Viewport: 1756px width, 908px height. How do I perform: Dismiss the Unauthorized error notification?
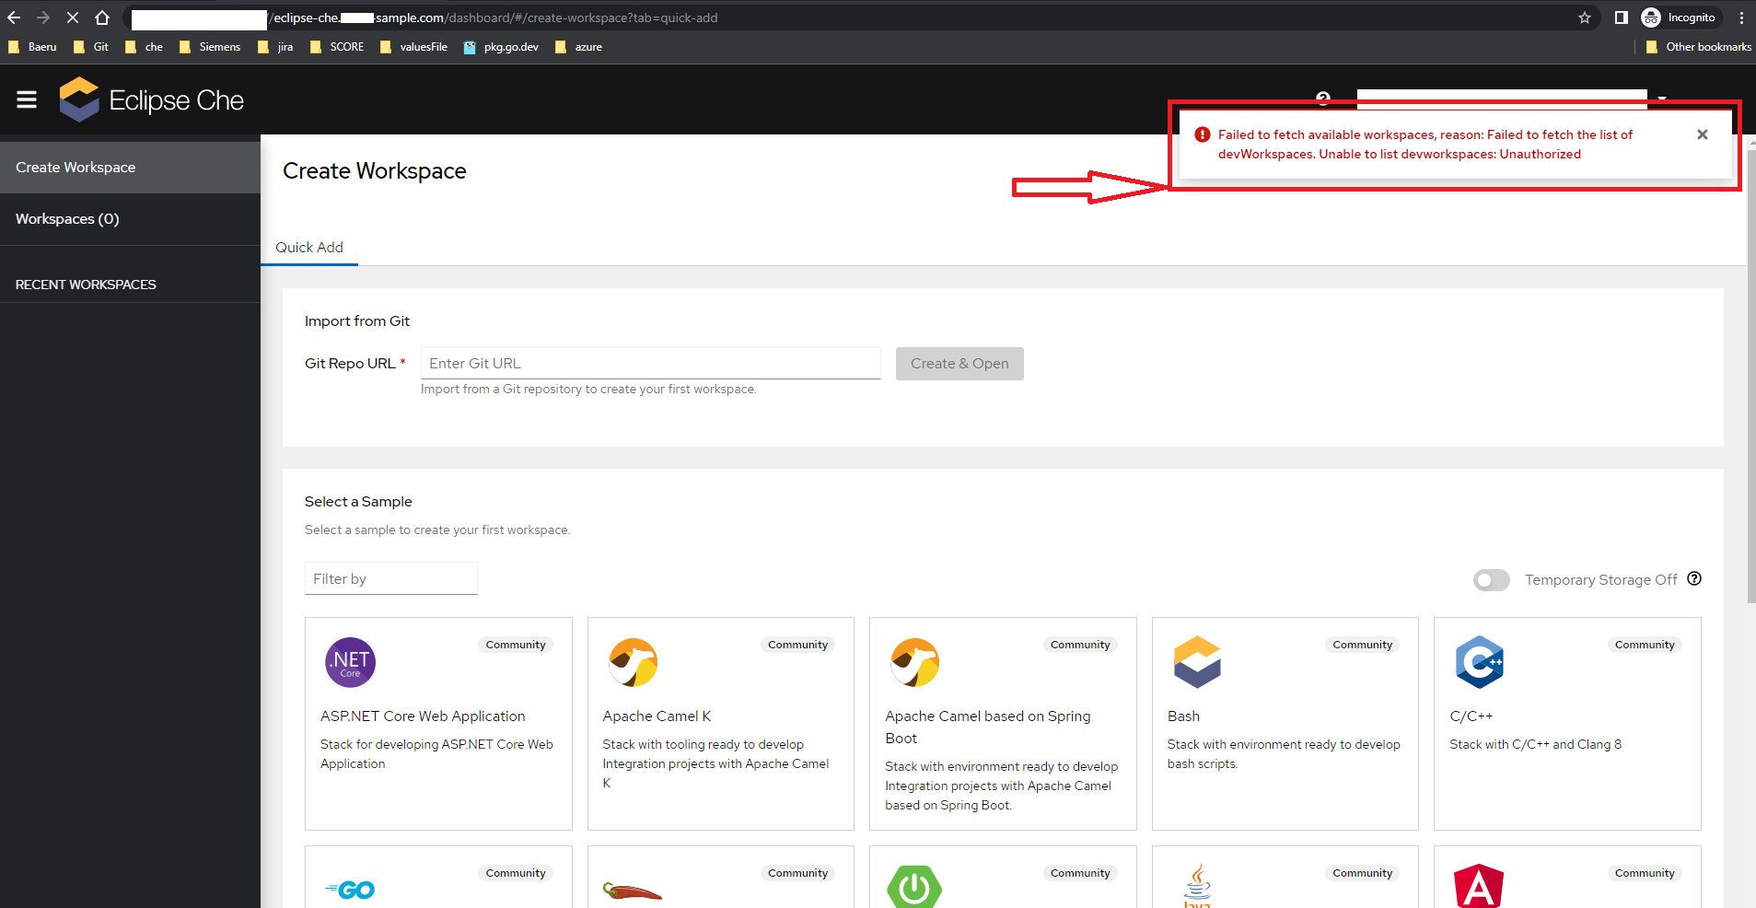click(x=1703, y=134)
